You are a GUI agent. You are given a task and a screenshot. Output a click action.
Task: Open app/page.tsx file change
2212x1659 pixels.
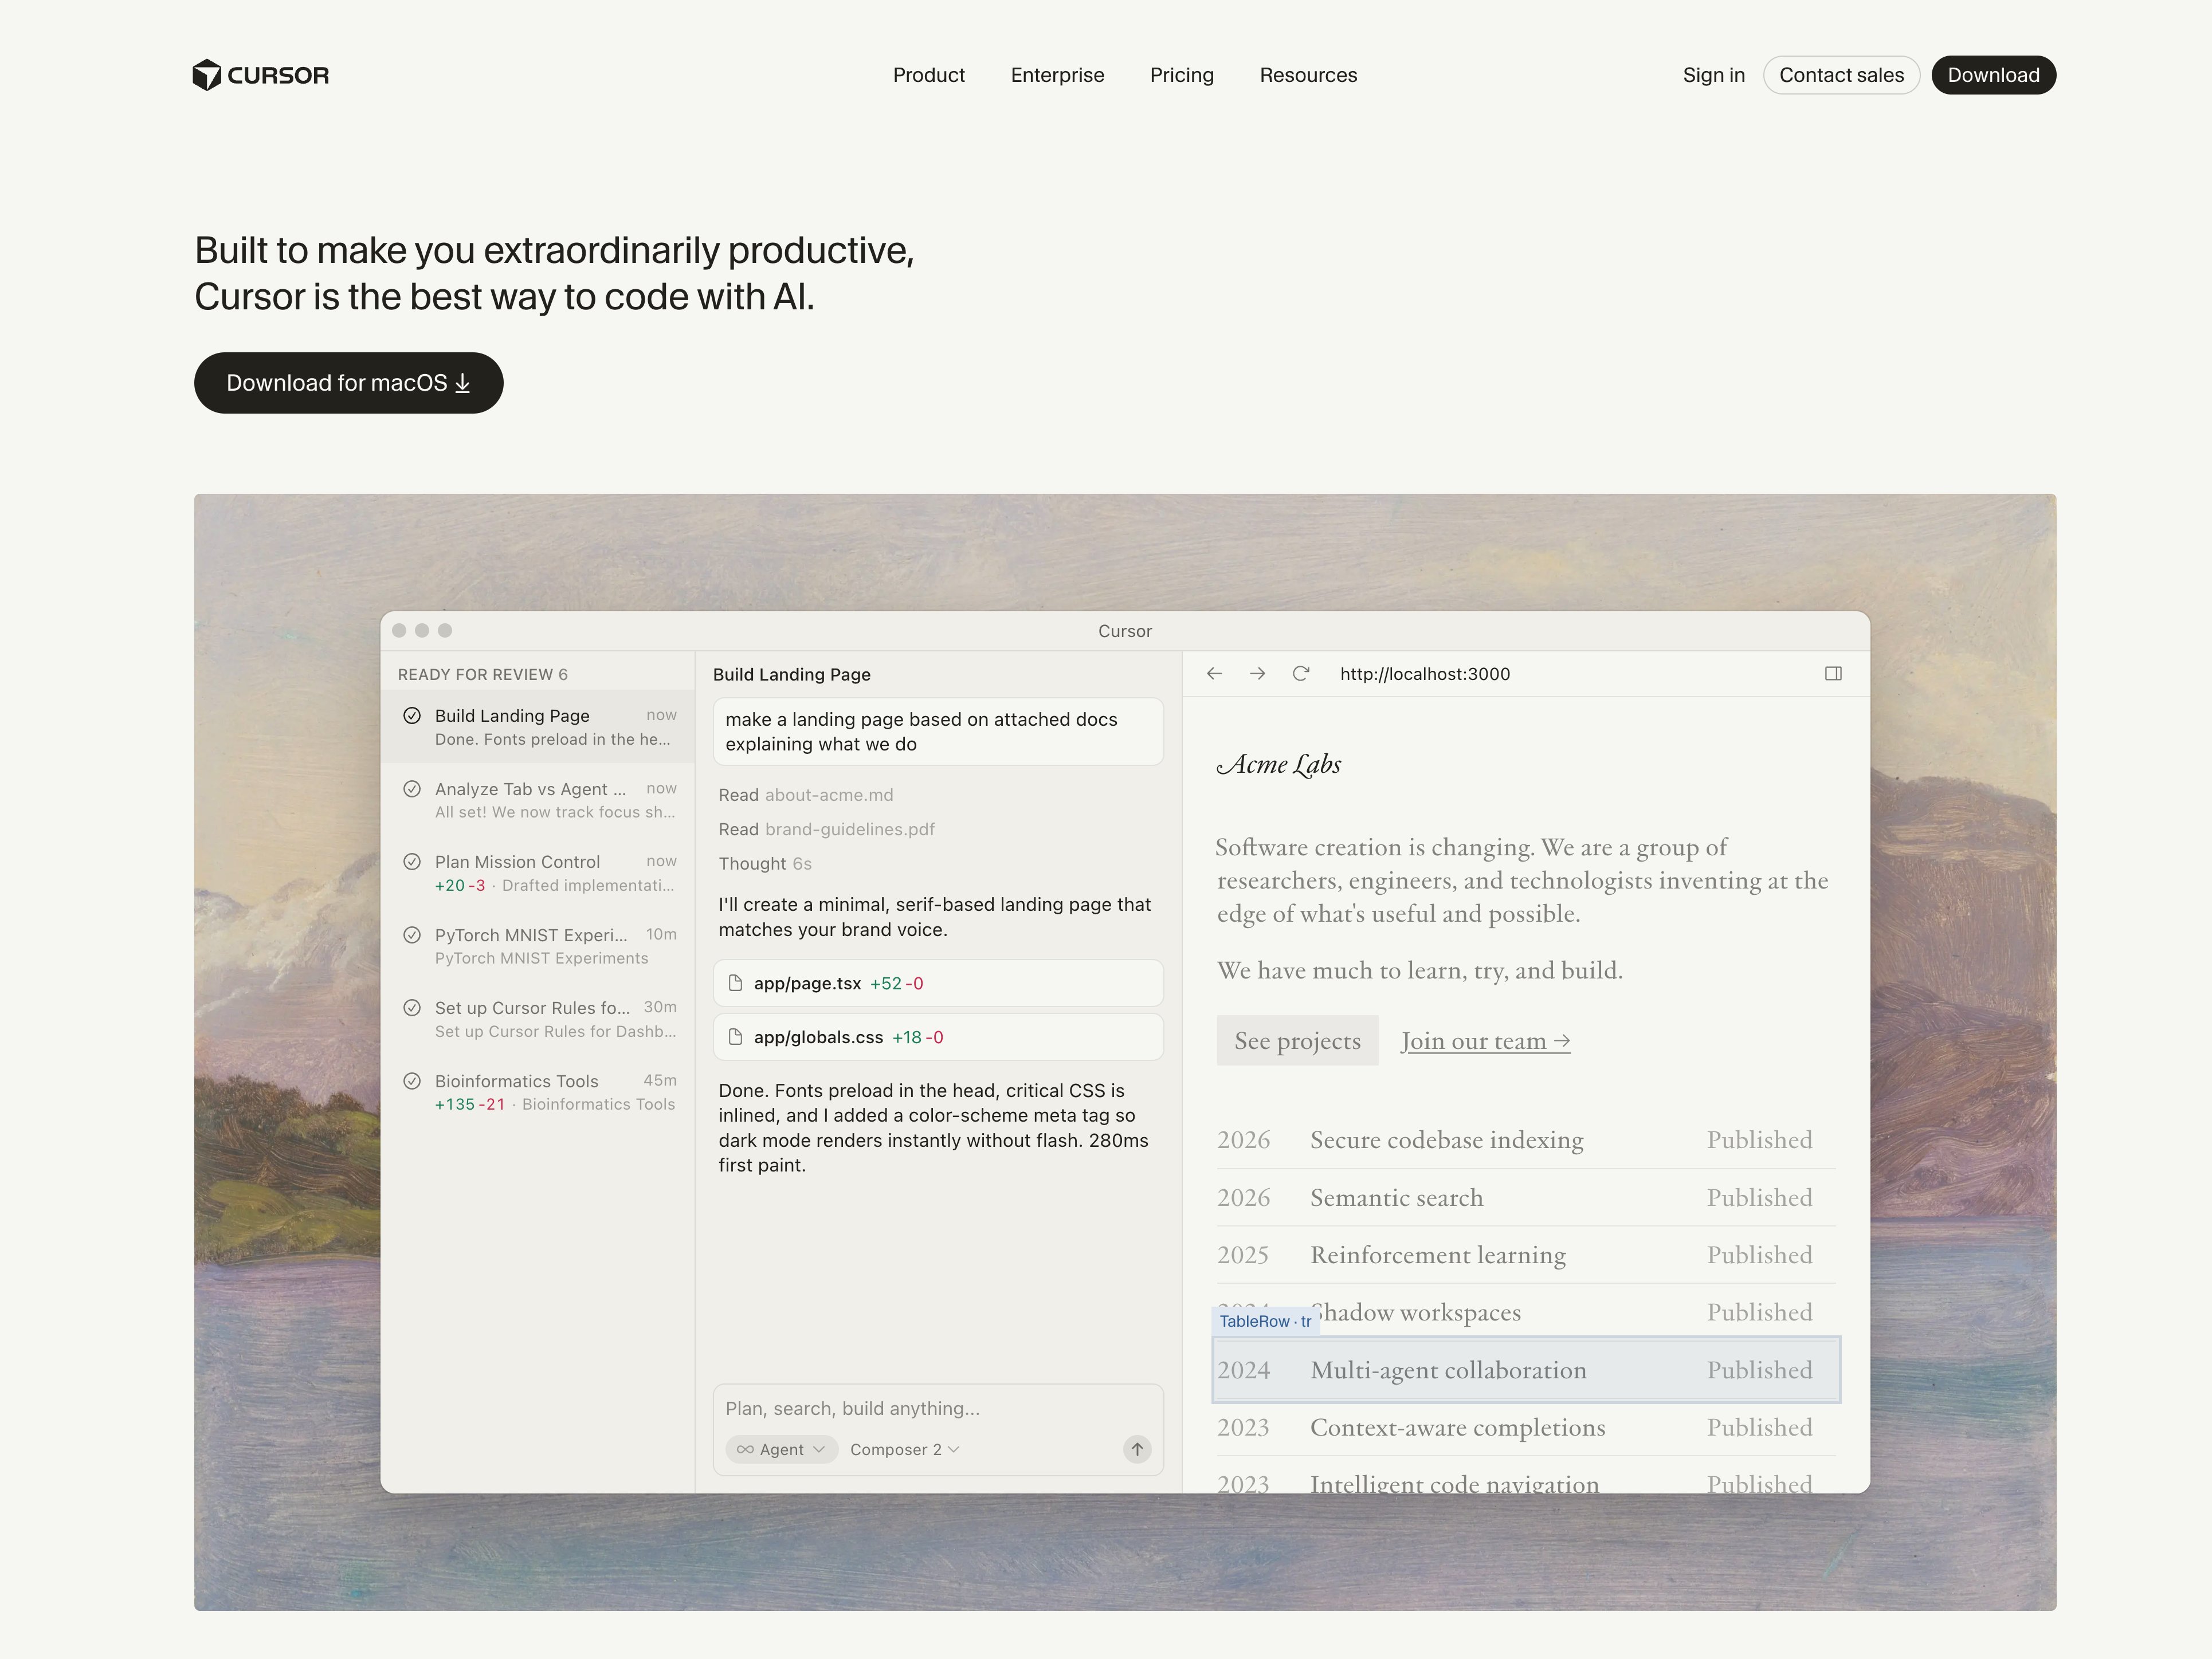pos(937,984)
